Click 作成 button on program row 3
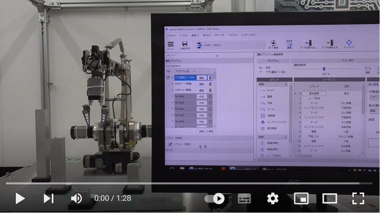This screenshot has width=380, height=213. click(x=202, y=97)
